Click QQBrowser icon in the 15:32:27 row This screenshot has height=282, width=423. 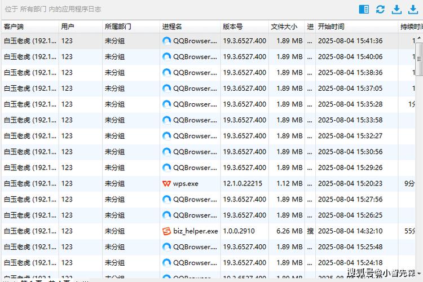click(166, 136)
